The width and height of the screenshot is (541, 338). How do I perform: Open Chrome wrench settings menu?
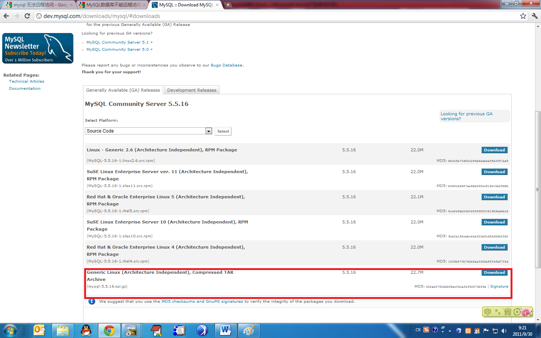(535, 16)
